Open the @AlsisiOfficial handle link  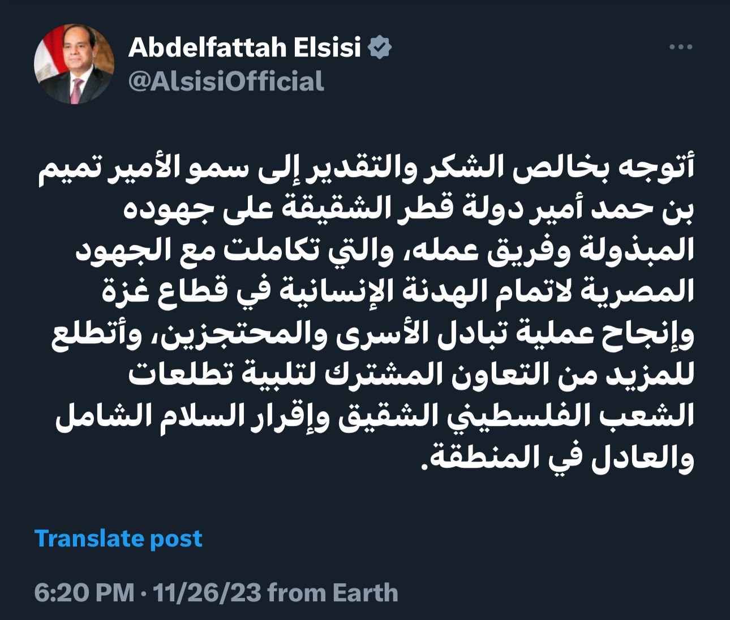(x=226, y=81)
